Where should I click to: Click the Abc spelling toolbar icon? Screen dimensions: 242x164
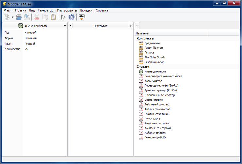point(82,17)
